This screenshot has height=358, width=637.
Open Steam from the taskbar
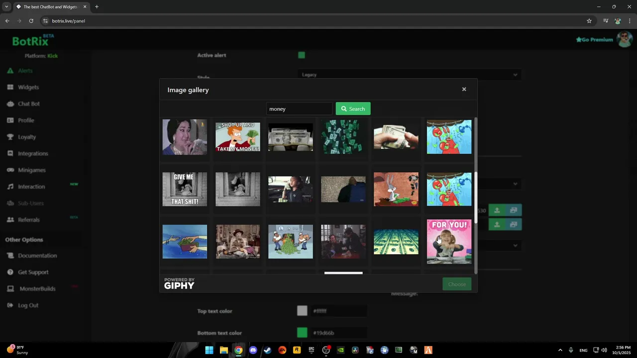pyautogui.click(x=268, y=350)
